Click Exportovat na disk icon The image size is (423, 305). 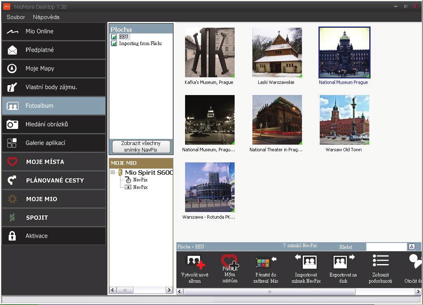(x=343, y=261)
